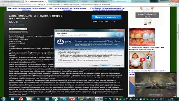Image resolution: width=179 pixels, height=101 pixels.
Task: Open the notepad-like taskbar icon after World of Tanks
Action: (x=47, y=99)
